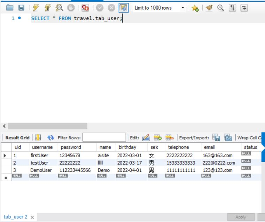Toggle auto-commit mode icon
This screenshot has width=265, height=222.
point(124,8)
